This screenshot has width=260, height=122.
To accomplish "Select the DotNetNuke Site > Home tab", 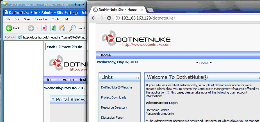I will tap(118, 10).
